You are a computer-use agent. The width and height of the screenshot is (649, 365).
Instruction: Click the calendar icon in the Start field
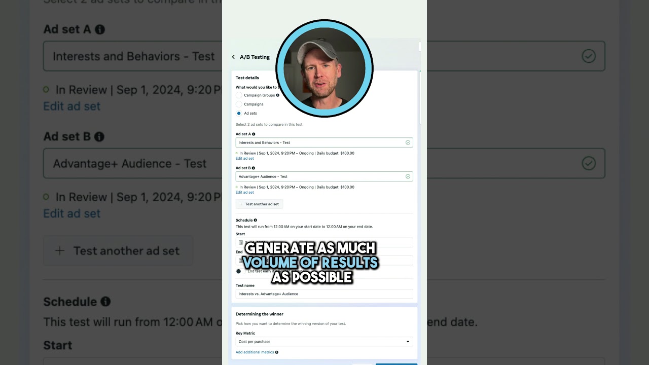coord(241,243)
